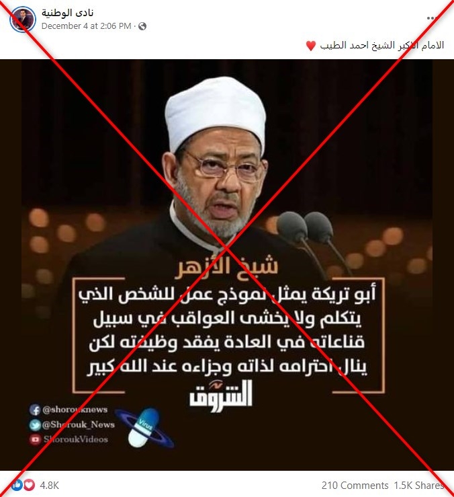View the 4.8K reactions list
The width and height of the screenshot is (454, 497).
50,486
